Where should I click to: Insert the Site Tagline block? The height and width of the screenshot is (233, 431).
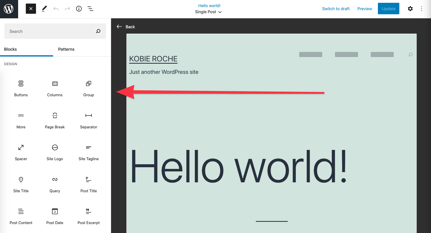tap(89, 153)
